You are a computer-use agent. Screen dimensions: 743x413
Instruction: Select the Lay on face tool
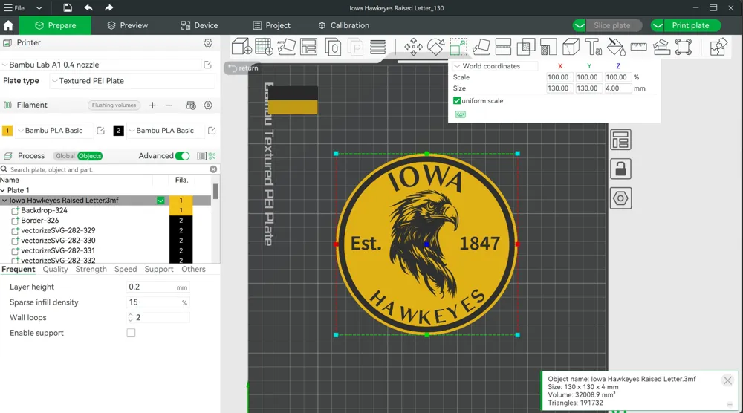coord(481,48)
